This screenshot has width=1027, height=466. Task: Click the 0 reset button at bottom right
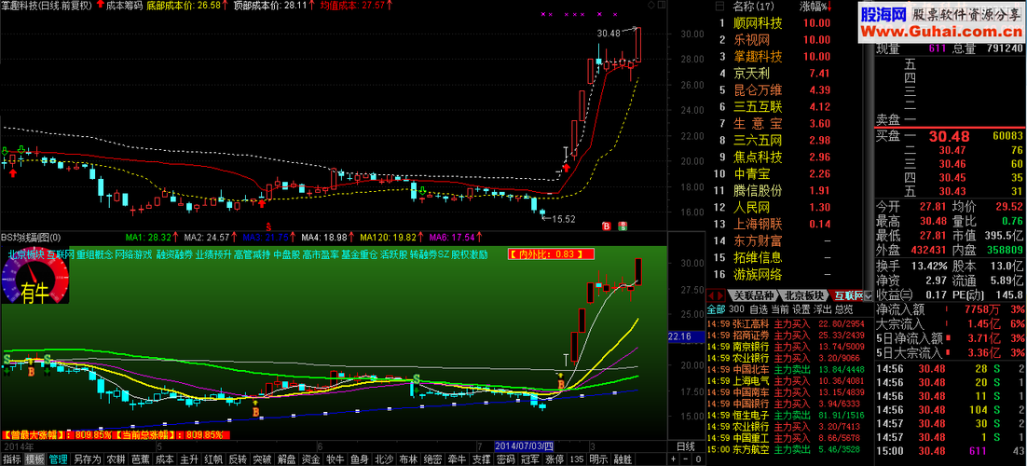[698, 459]
